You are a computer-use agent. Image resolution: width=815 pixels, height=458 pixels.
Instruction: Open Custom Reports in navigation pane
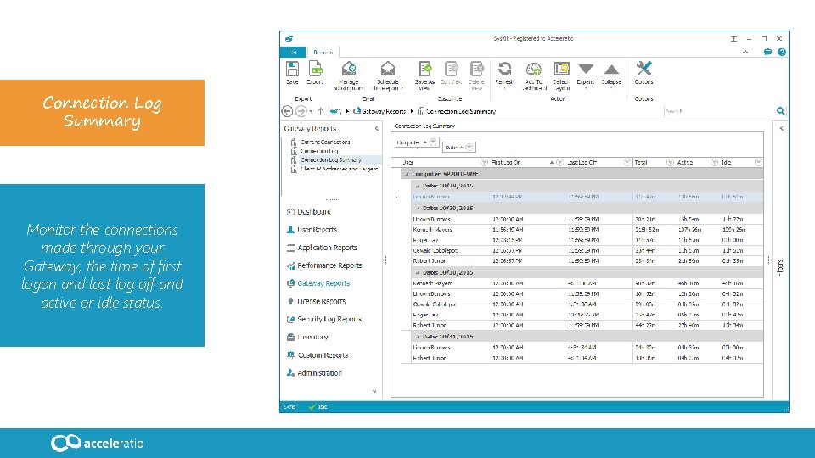tap(318, 355)
